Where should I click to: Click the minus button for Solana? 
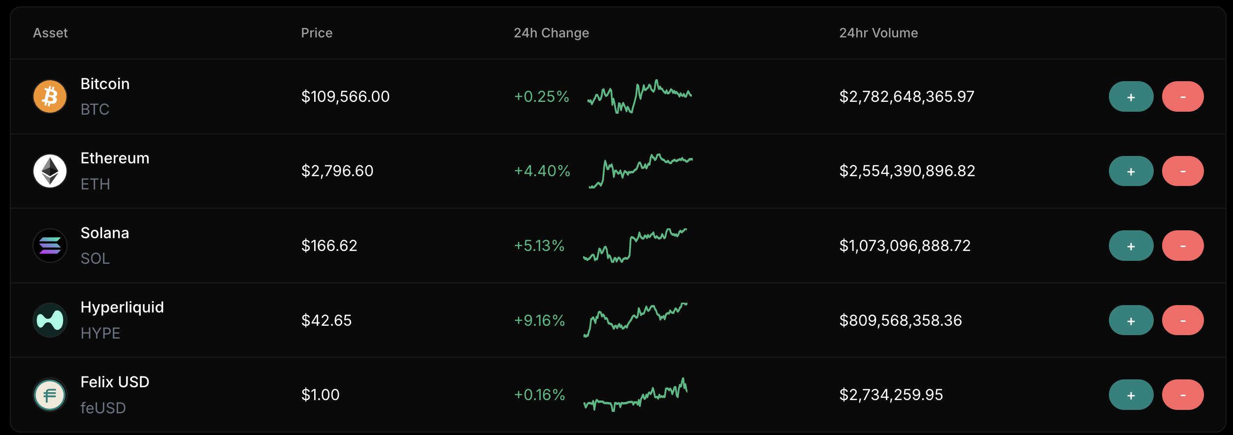[x=1183, y=245]
